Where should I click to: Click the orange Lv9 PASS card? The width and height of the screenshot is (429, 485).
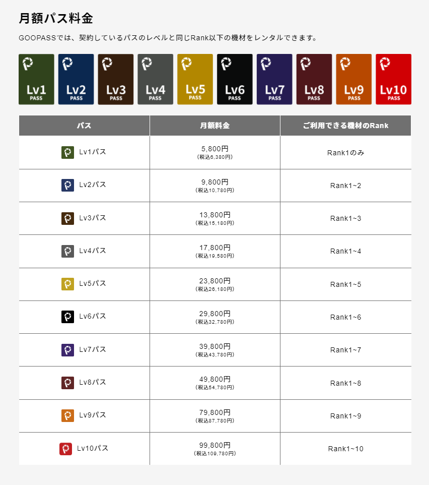click(354, 79)
